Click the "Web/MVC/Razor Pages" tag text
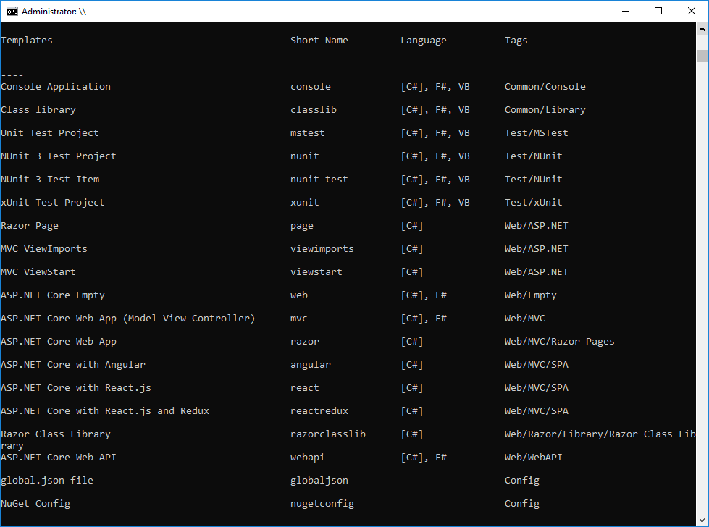Image resolution: width=709 pixels, height=527 pixels. click(x=559, y=342)
